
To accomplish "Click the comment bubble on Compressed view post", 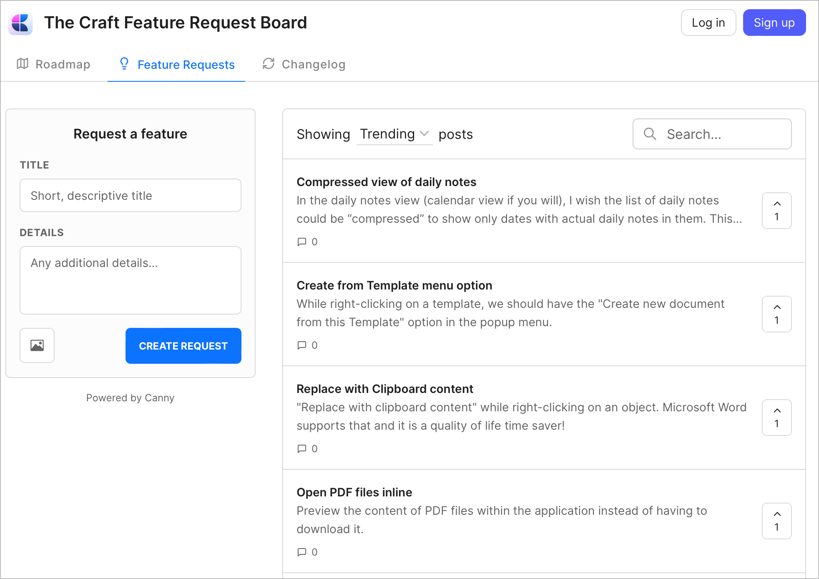I will (x=302, y=242).
